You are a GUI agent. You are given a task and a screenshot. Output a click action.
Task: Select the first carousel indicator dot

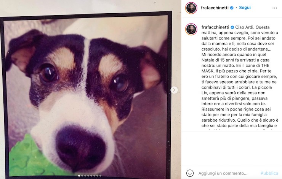click(79, 176)
